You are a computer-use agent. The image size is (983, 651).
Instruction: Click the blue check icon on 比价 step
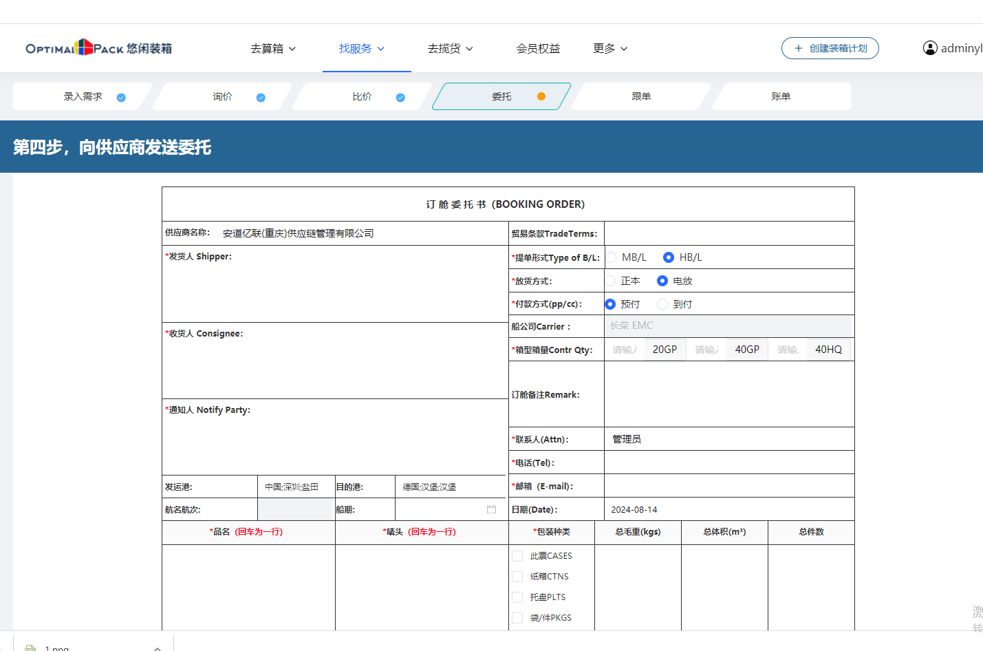coord(400,98)
